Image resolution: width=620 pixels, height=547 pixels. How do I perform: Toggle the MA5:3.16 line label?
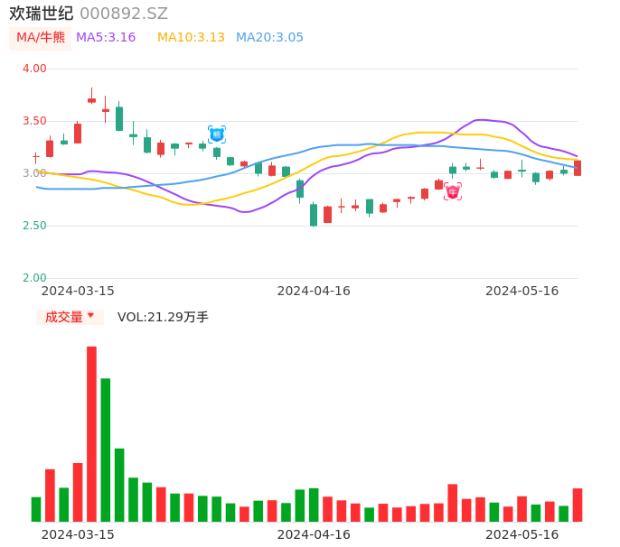[x=106, y=38]
